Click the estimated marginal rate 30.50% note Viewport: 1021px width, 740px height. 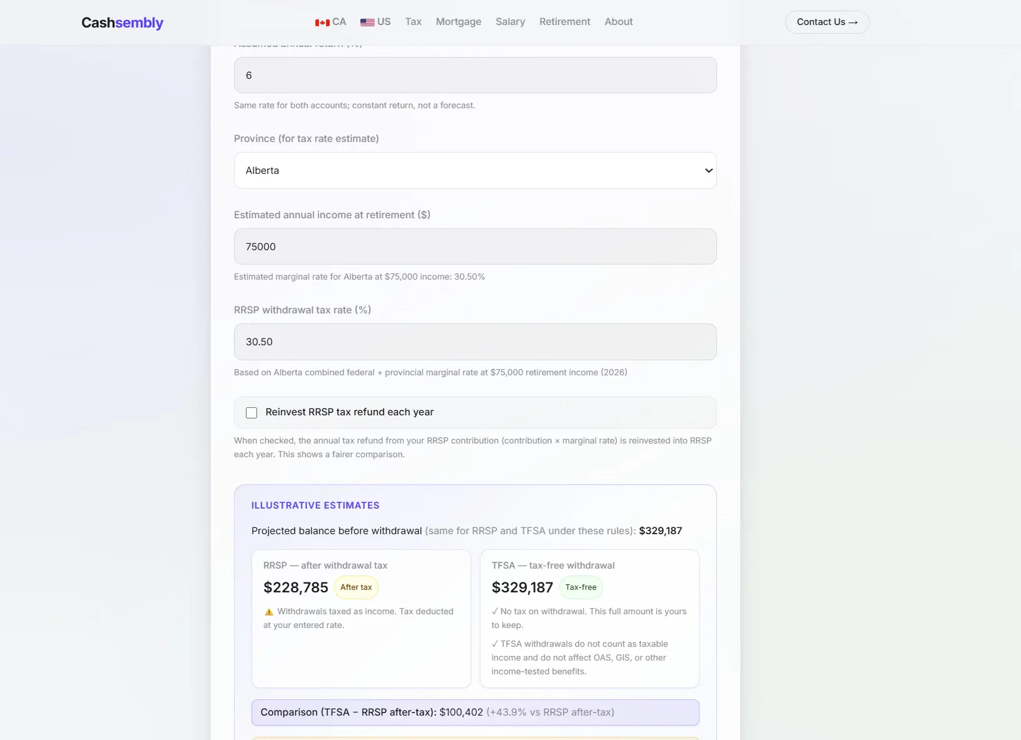click(x=360, y=276)
